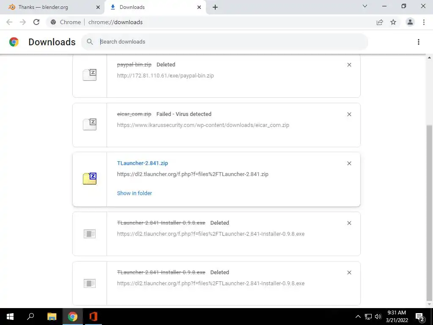The width and height of the screenshot is (433, 325).
Task: Click the Chrome logo beside Downloads heading
Action: (14, 42)
